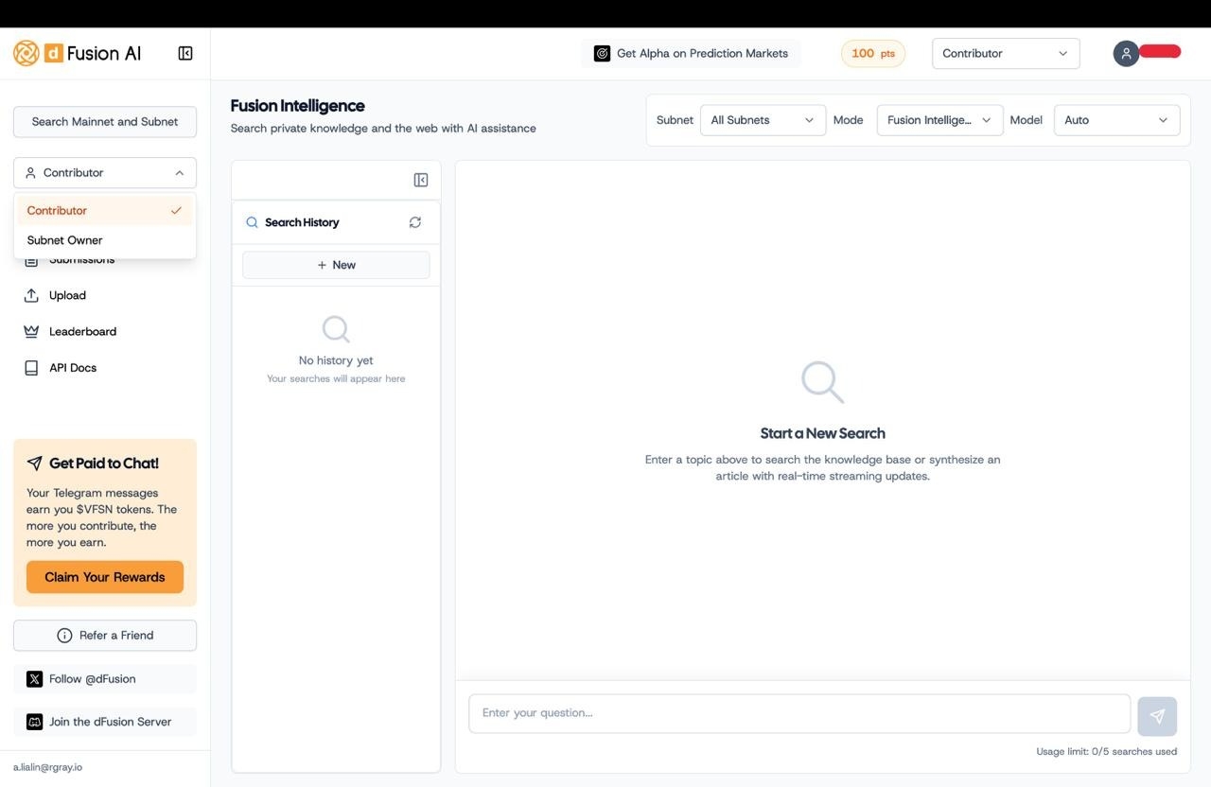The width and height of the screenshot is (1211, 787).
Task: Click the send question arrow button
Action: click(x=1157, y=716)
